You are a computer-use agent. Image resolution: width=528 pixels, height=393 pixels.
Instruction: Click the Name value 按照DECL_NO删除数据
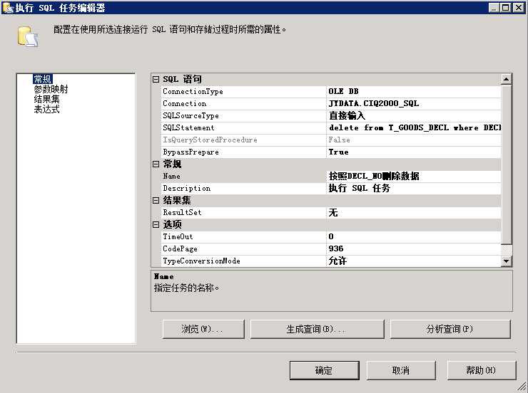click(414, 176)
